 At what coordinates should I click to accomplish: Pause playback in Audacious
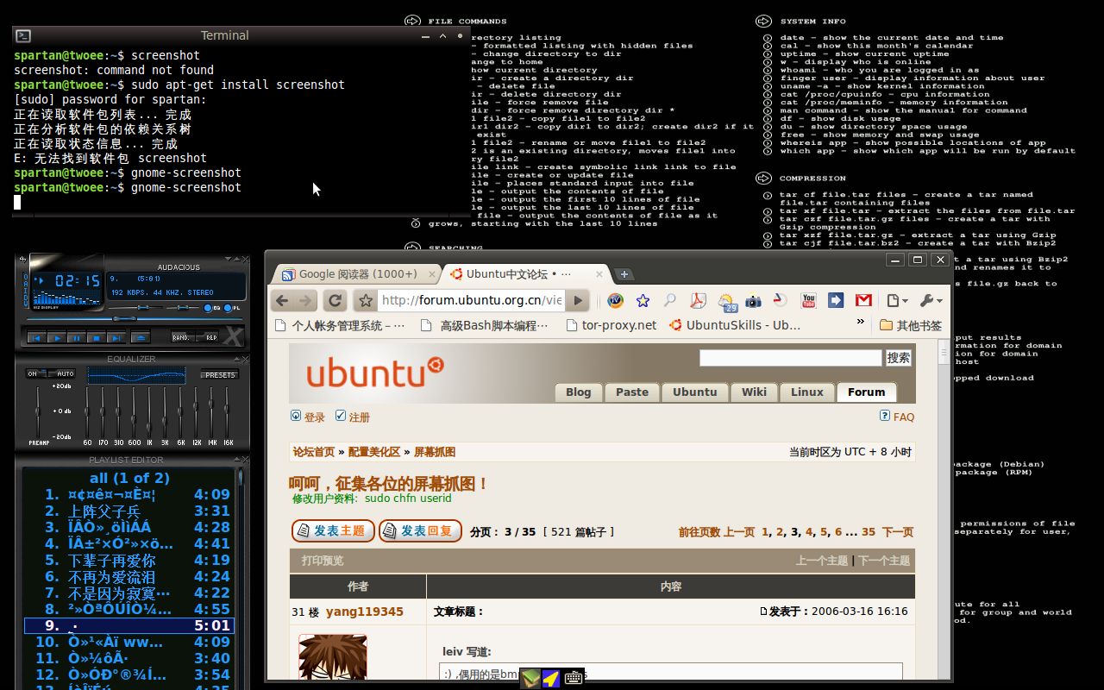pos(77,337)
